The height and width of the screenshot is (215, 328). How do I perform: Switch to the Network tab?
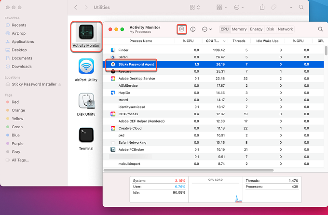[286, 29]
